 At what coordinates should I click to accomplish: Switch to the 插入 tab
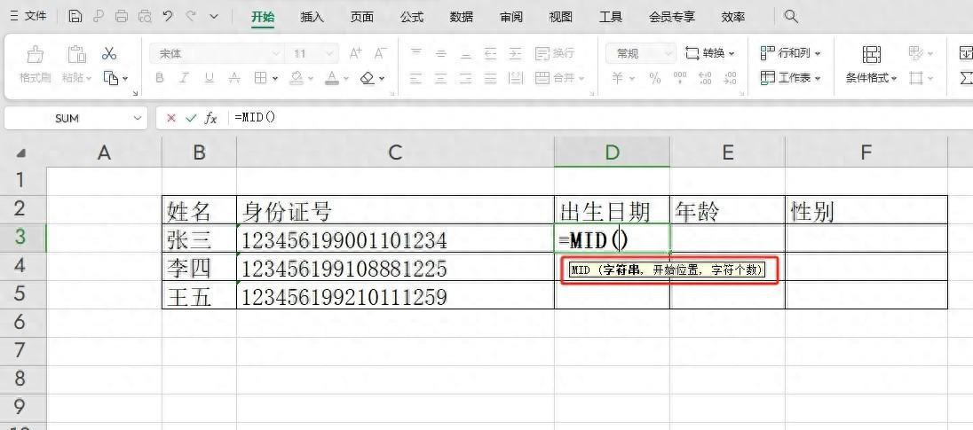[312, 18]
